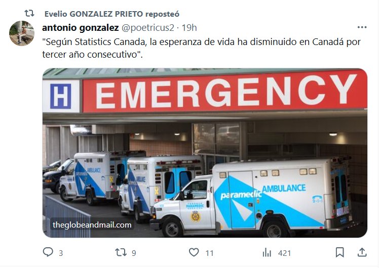Click the reply speech bubble icon
The image size is (380, 268).
[x=48, y=252]
